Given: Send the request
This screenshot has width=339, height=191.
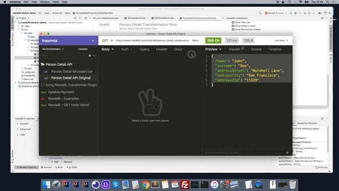Looking at the screenshot, I should click(x=195, y=41).
